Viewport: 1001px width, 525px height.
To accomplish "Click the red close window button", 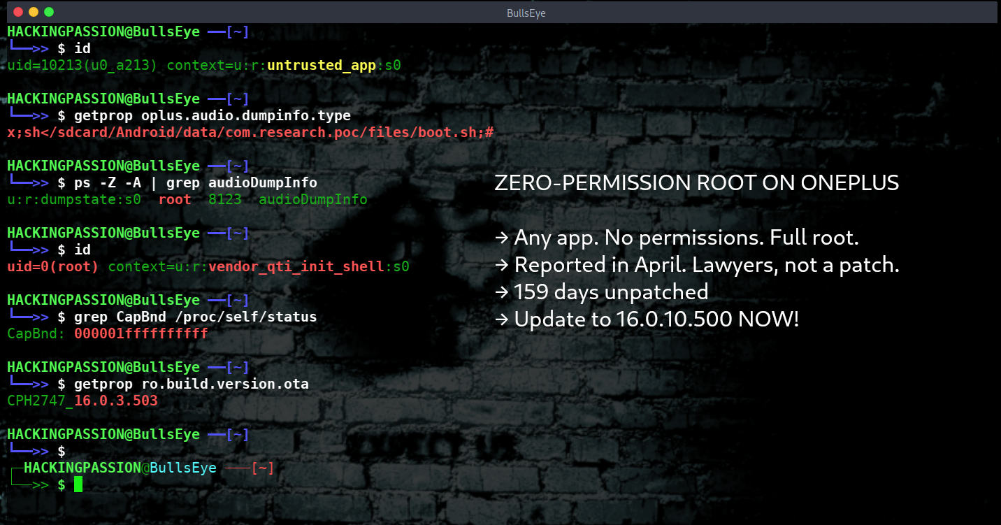I will pyautogui.click(x=17, y=12).
